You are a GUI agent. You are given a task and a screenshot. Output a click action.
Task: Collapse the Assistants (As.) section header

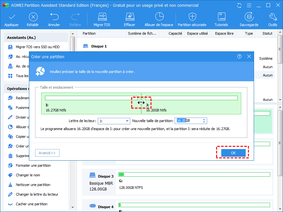36,38
